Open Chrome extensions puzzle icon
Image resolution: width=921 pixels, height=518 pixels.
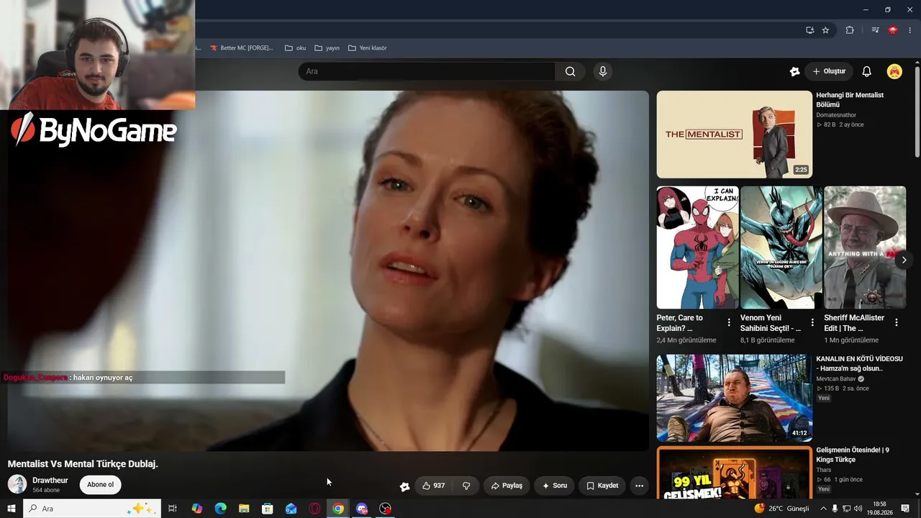(850, 30)
